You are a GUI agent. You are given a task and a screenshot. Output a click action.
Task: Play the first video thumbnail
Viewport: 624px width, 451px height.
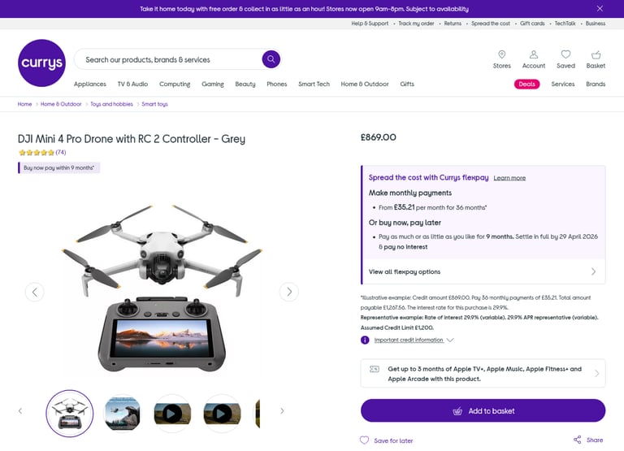[172, 413]
